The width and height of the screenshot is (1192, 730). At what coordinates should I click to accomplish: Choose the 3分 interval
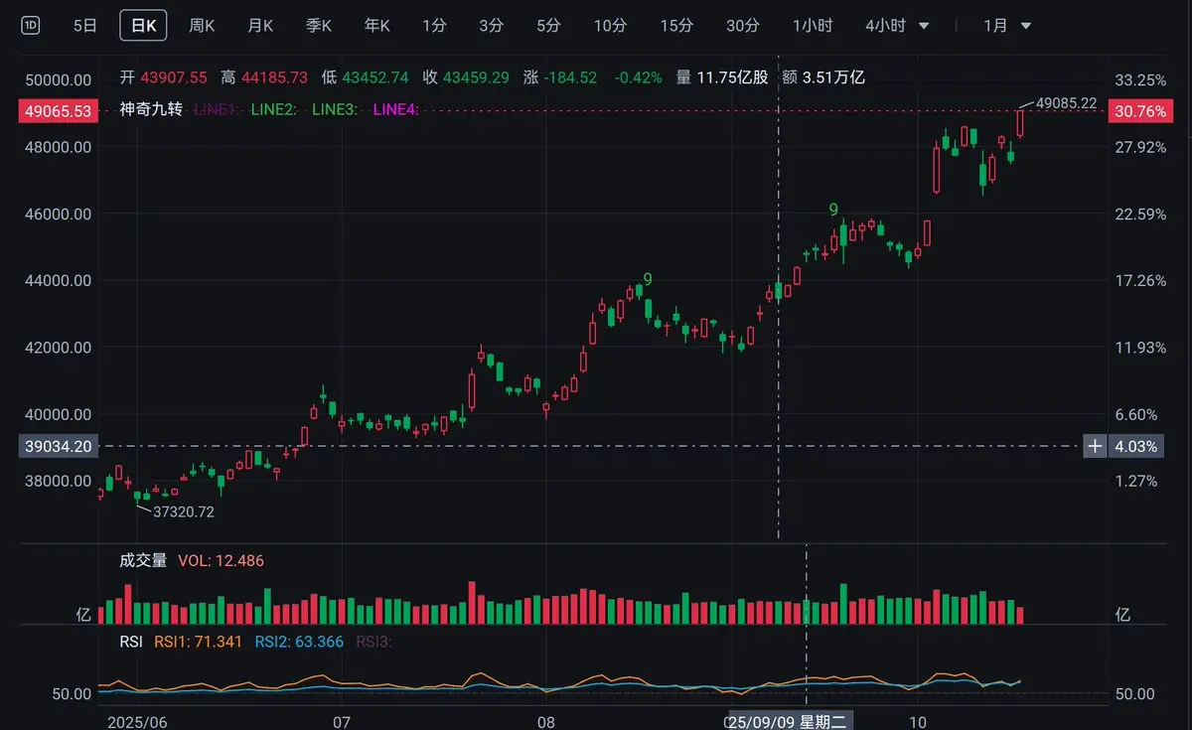point(492,26)
